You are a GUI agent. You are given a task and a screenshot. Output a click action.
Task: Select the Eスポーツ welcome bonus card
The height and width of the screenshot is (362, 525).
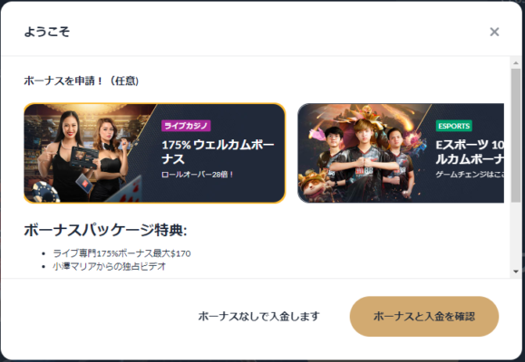[x=401, y=153]
